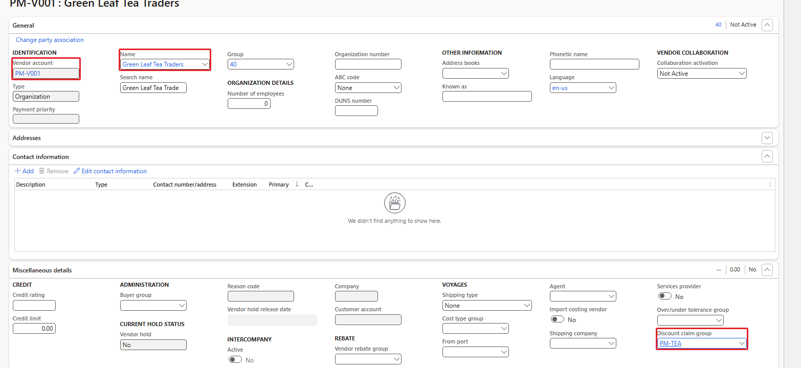Follow the PM-TEA discount claim group link
Screen dimensions: 801x368
click(x=671, y=343)
